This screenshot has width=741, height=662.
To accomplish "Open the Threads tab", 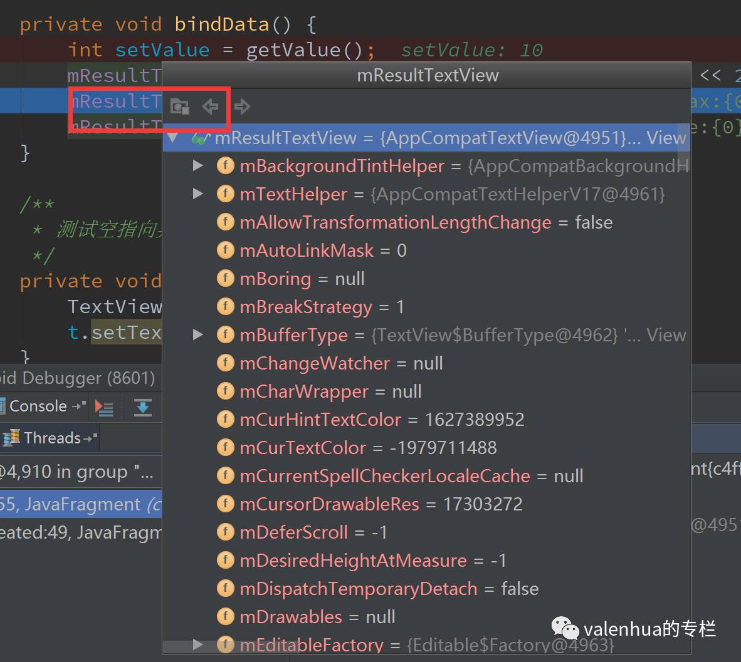I will (x=52, y=438).
